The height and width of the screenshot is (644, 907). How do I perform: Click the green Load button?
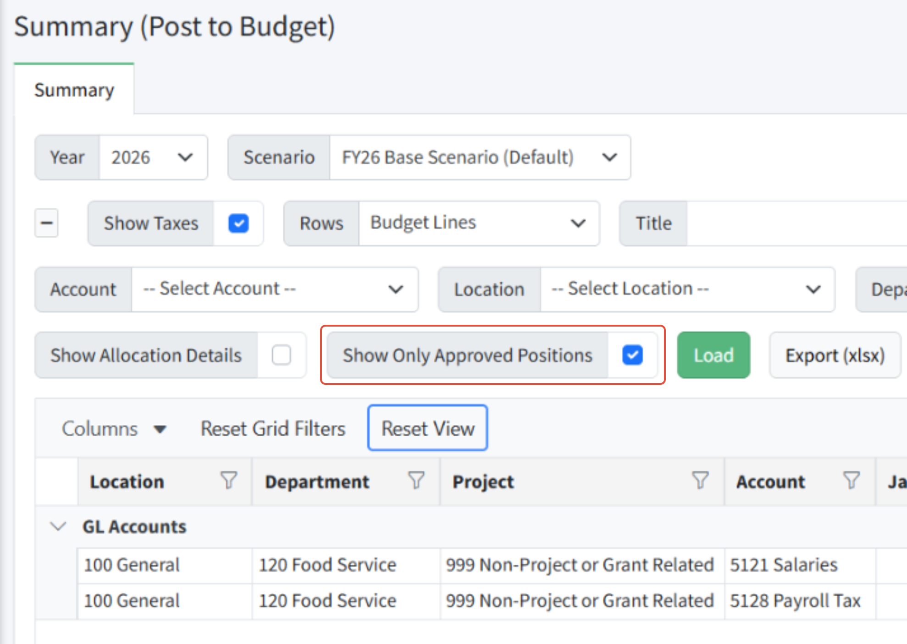click(x=713, y=355)
